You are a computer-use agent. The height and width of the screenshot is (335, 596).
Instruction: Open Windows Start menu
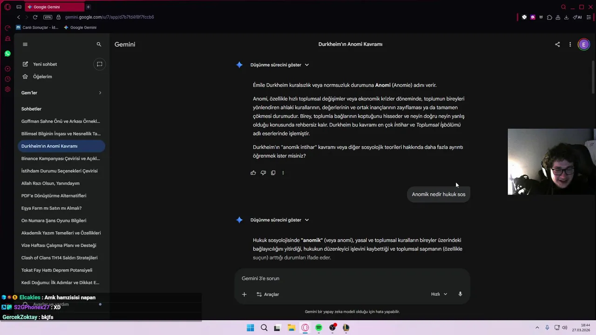tap(250, 328)
